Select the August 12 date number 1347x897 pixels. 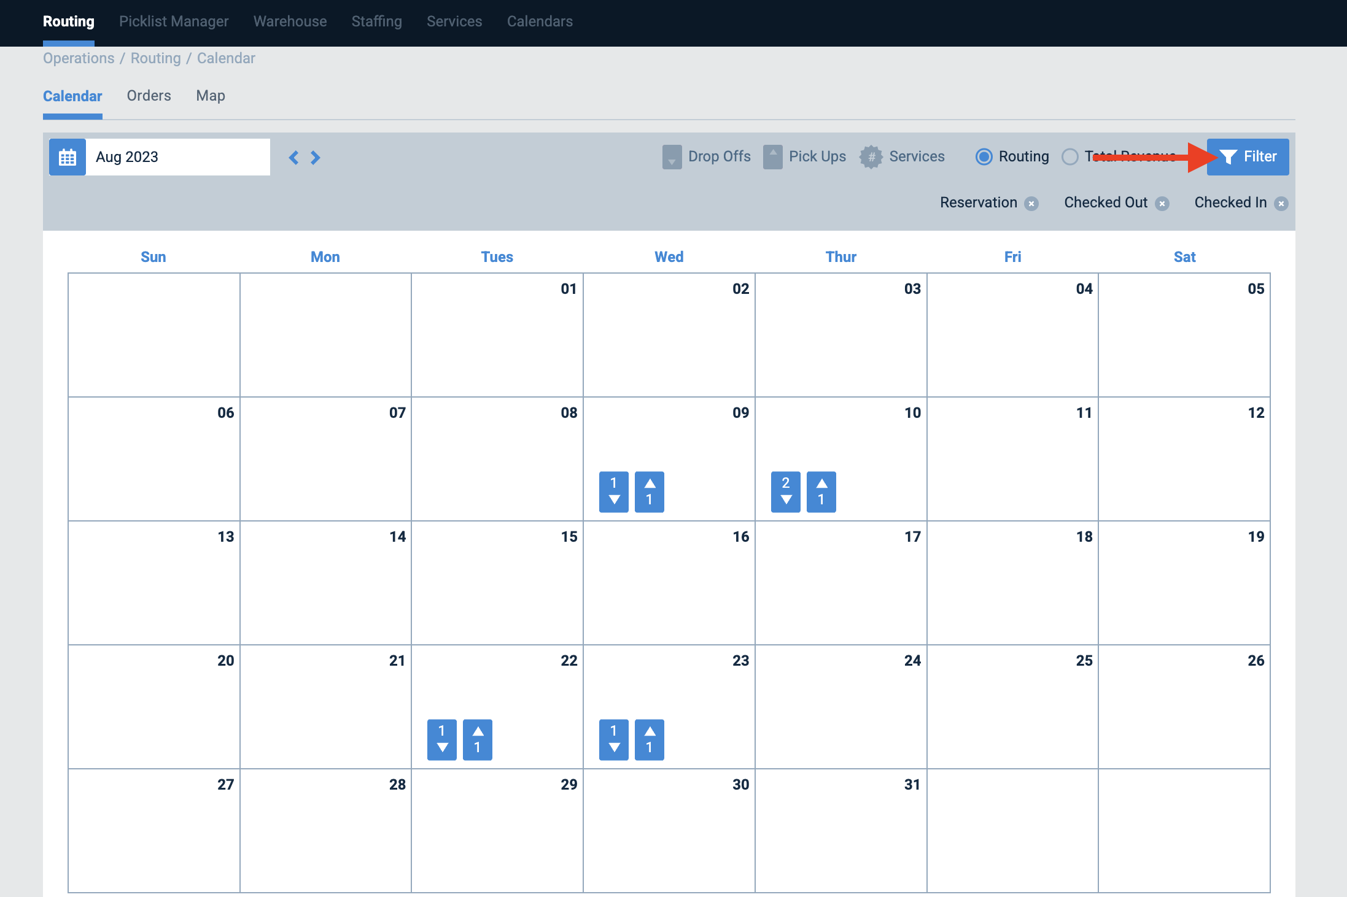coord(1256,413)
